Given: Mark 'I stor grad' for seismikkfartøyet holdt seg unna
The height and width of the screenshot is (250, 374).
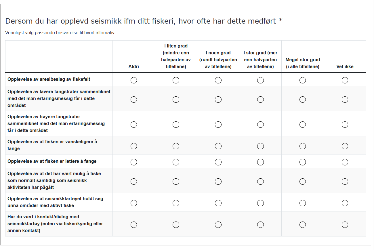Looking at the screenshot, I should click(260, 203).
